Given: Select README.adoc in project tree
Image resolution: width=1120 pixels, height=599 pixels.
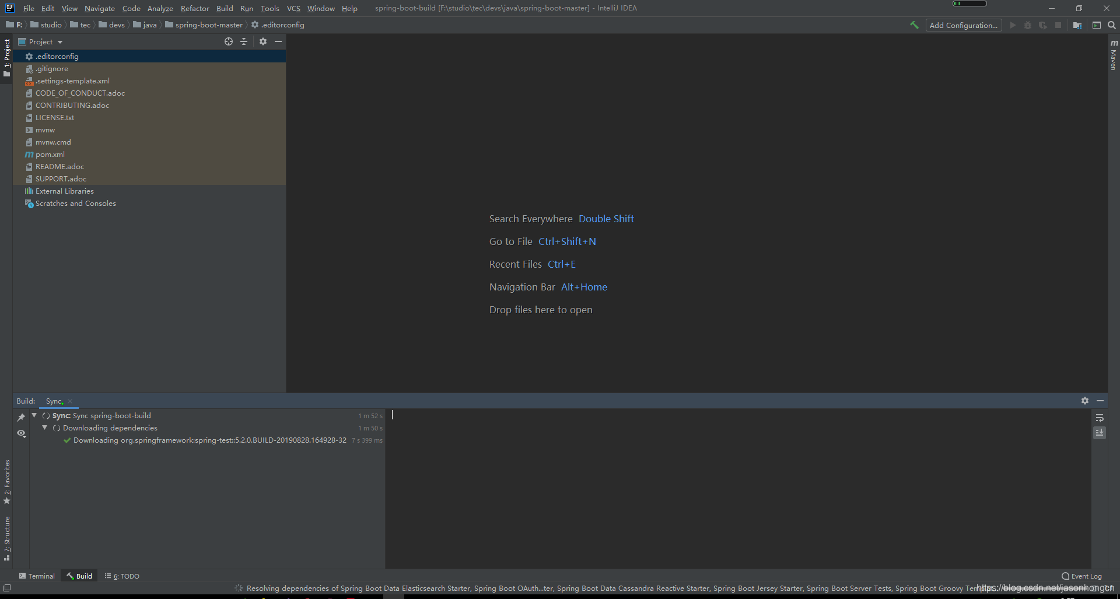Looking at the screenshot, I should click(149, 167).
